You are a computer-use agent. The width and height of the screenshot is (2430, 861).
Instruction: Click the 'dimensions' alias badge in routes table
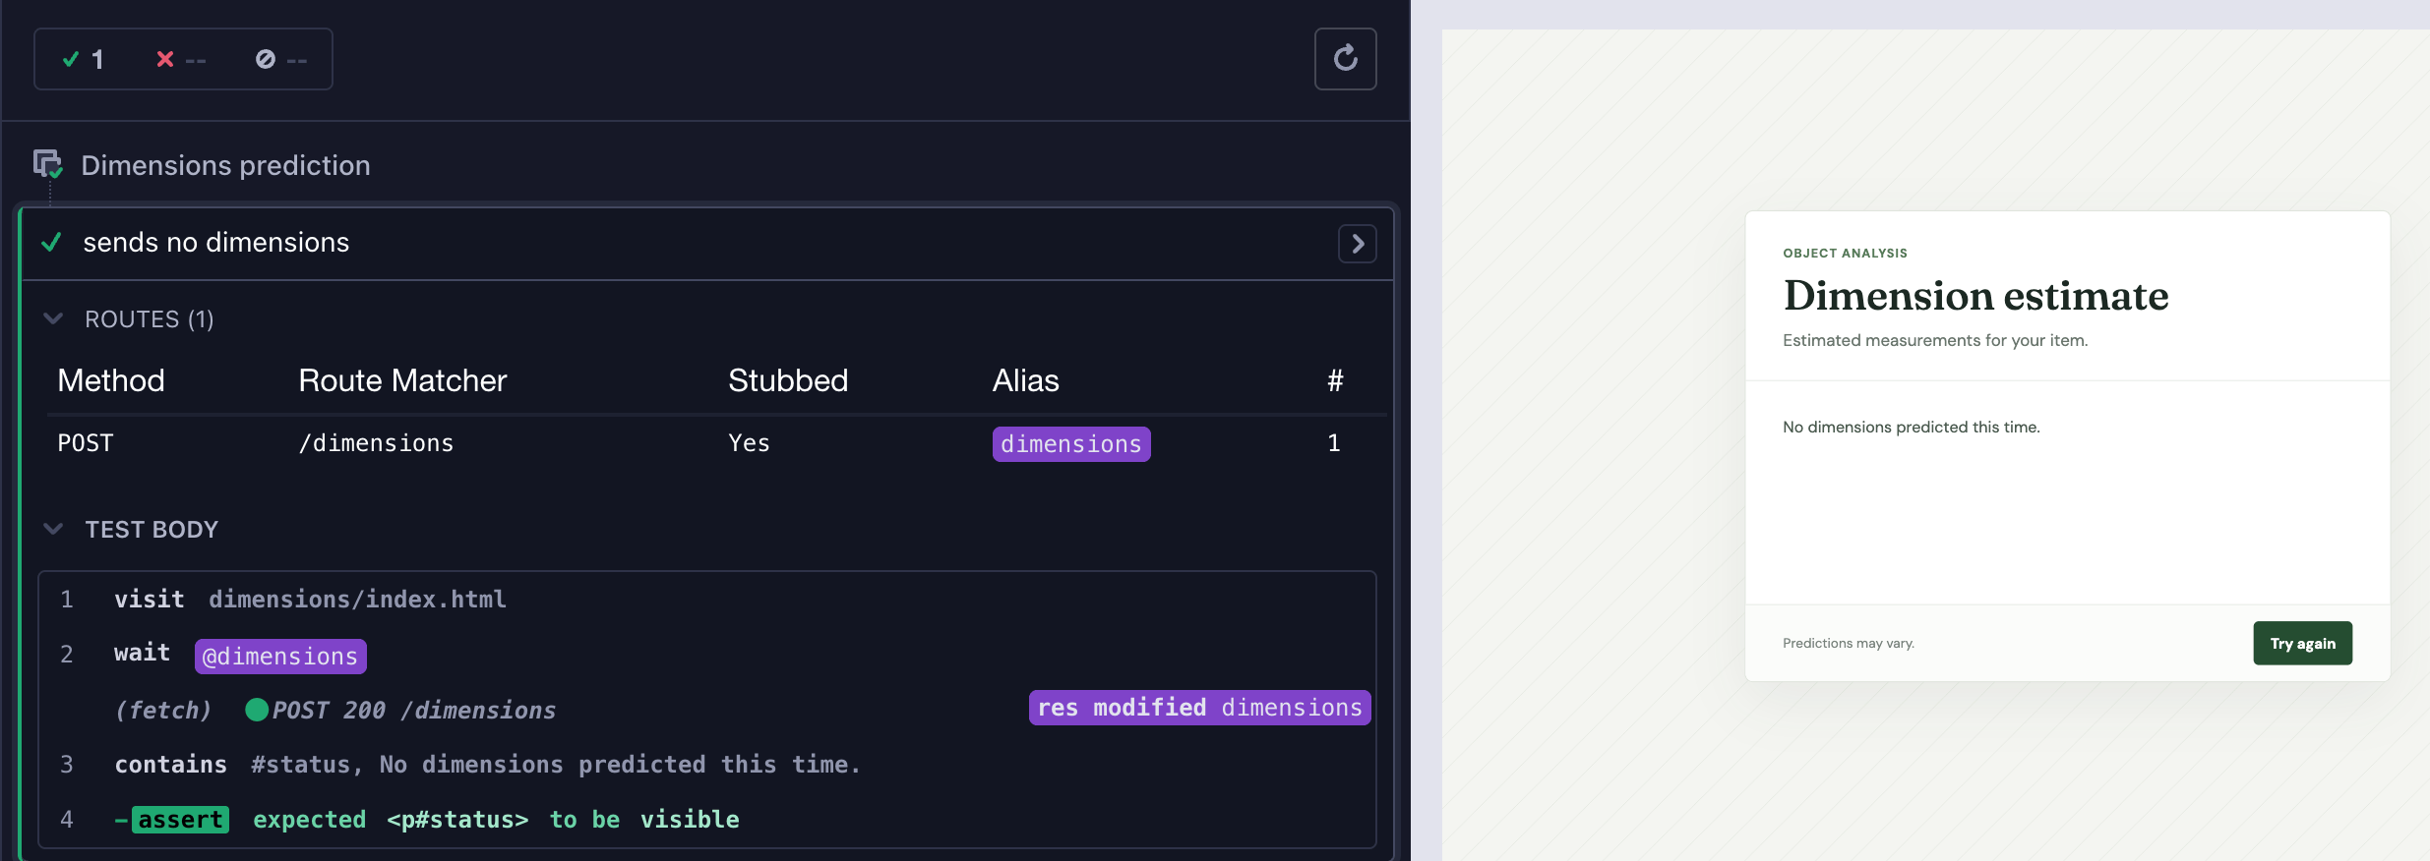pyautogui.click(x=1070, y=444)
